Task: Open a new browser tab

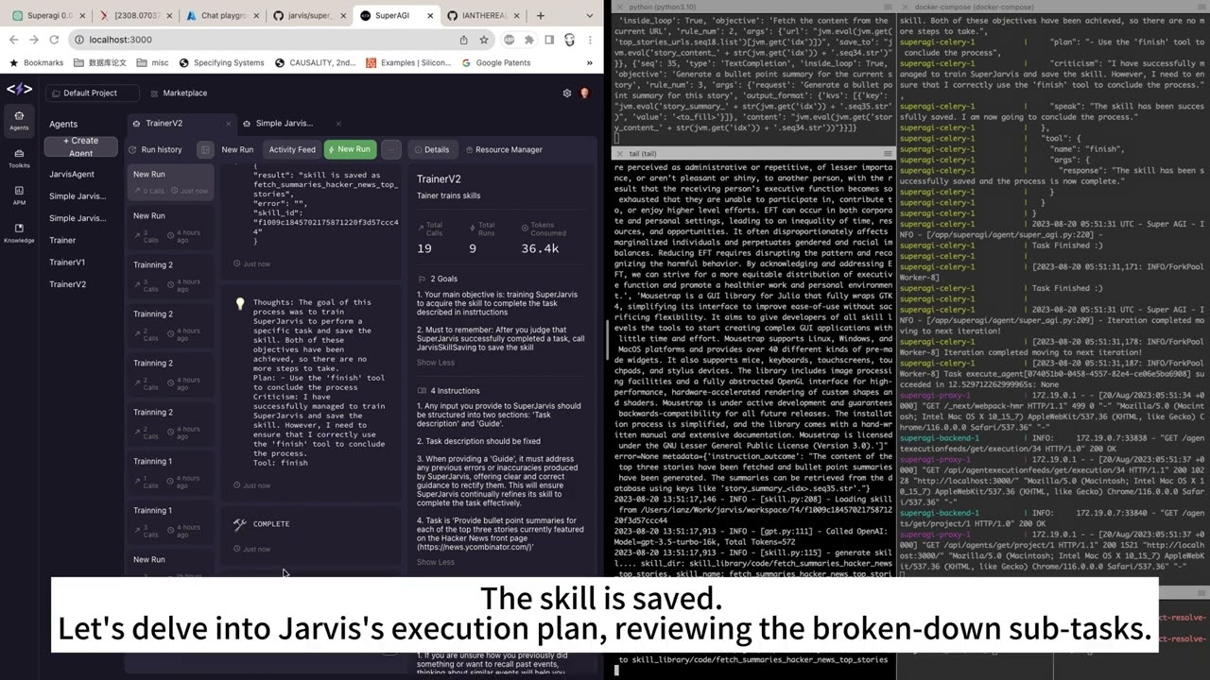Action: (x=540, y=16)
